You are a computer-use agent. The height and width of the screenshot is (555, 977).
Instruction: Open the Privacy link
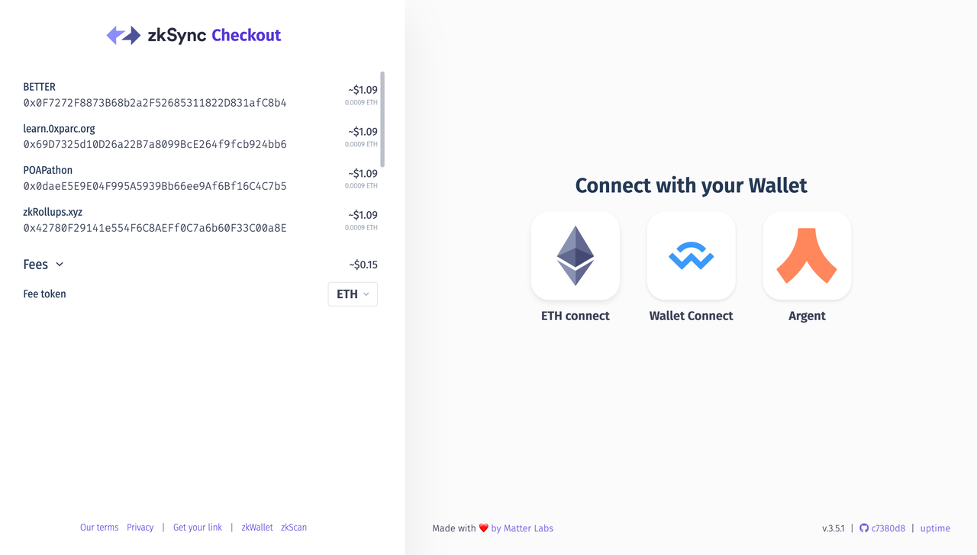(x=140, y=528)
